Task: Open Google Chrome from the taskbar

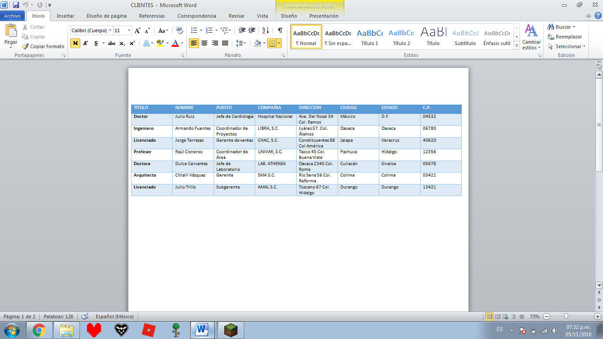Action: pyautogui.click(x=39, y=330)
